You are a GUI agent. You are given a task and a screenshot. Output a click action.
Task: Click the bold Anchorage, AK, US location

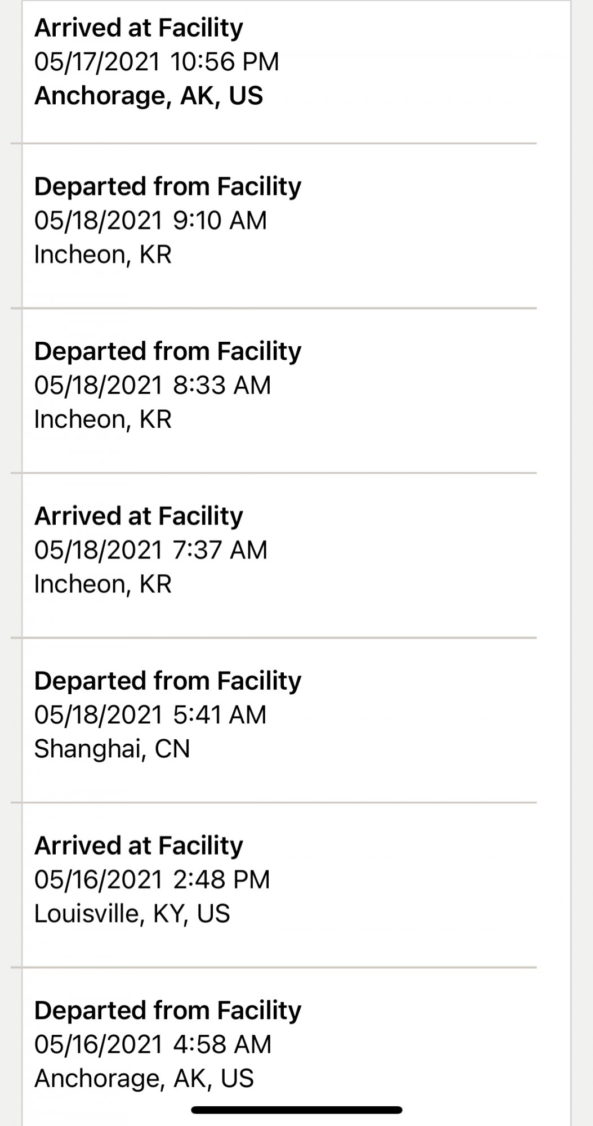(149, 96)
